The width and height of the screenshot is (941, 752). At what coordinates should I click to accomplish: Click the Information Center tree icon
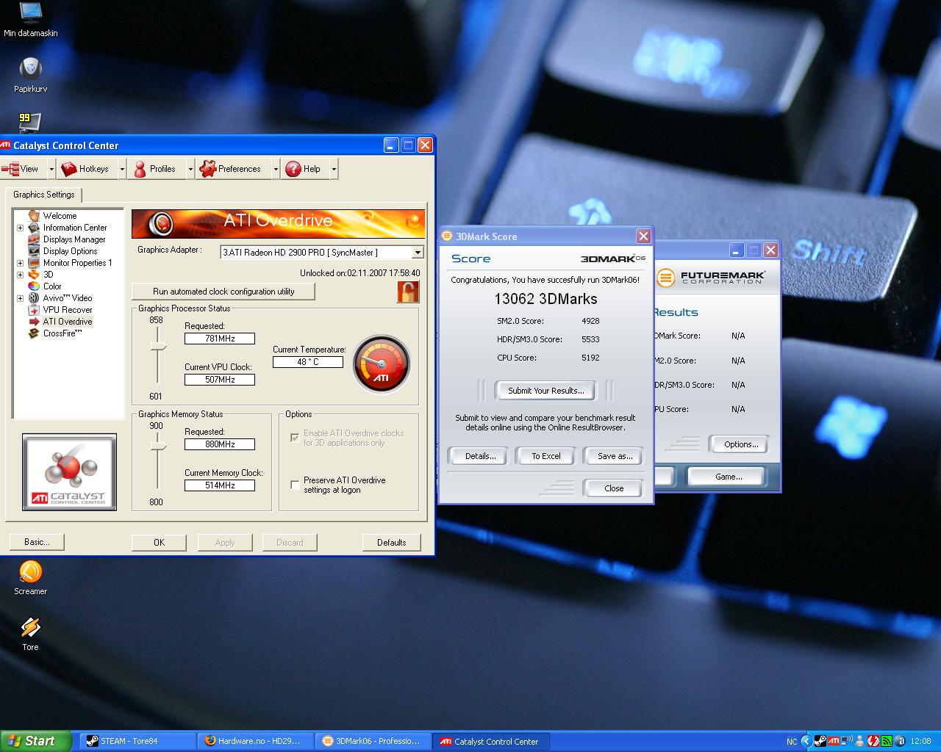click(x=34, y=228)
